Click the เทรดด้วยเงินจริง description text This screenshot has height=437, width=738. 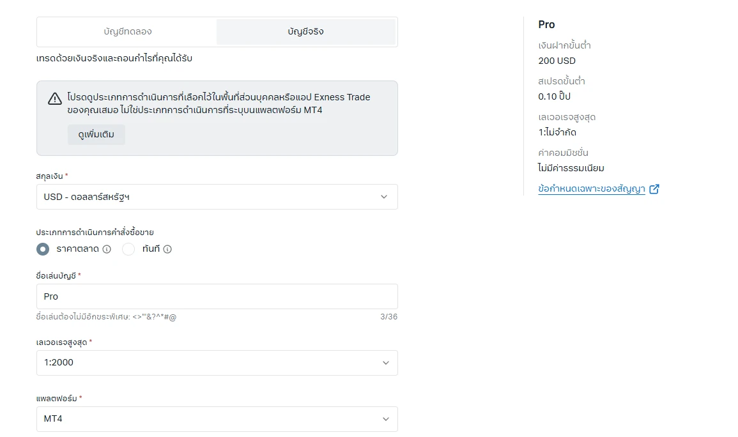coord(114,58)
